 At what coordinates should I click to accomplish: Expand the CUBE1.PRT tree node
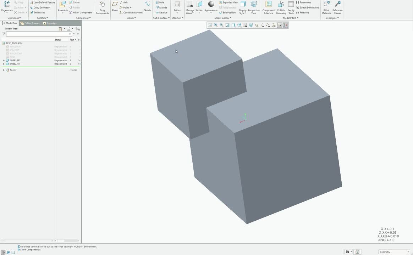point(4,61)
